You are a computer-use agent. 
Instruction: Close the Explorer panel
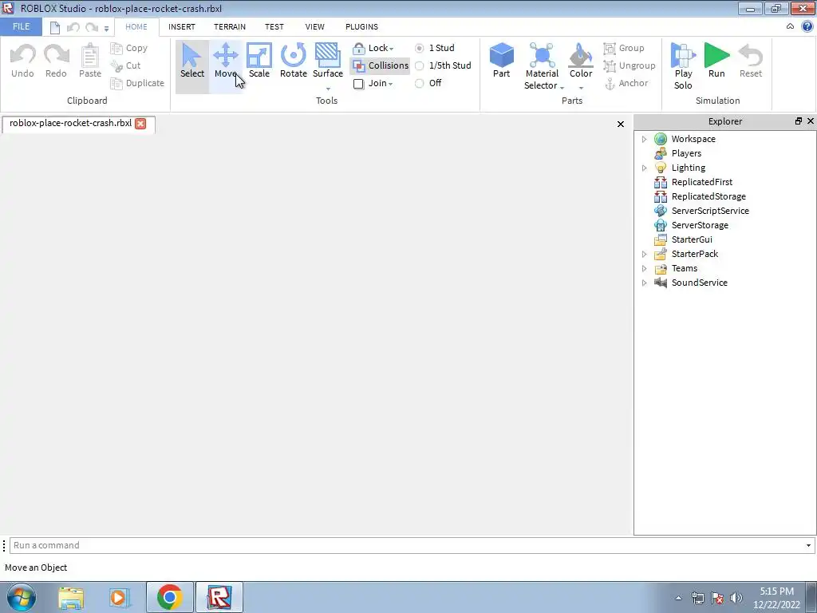click(x=811, y=121)
